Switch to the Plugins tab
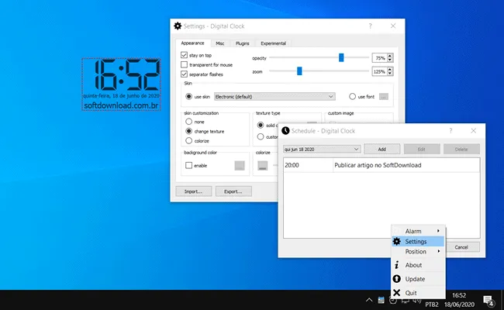Screen dimensions: 504x310 click(x=243, y=43)
